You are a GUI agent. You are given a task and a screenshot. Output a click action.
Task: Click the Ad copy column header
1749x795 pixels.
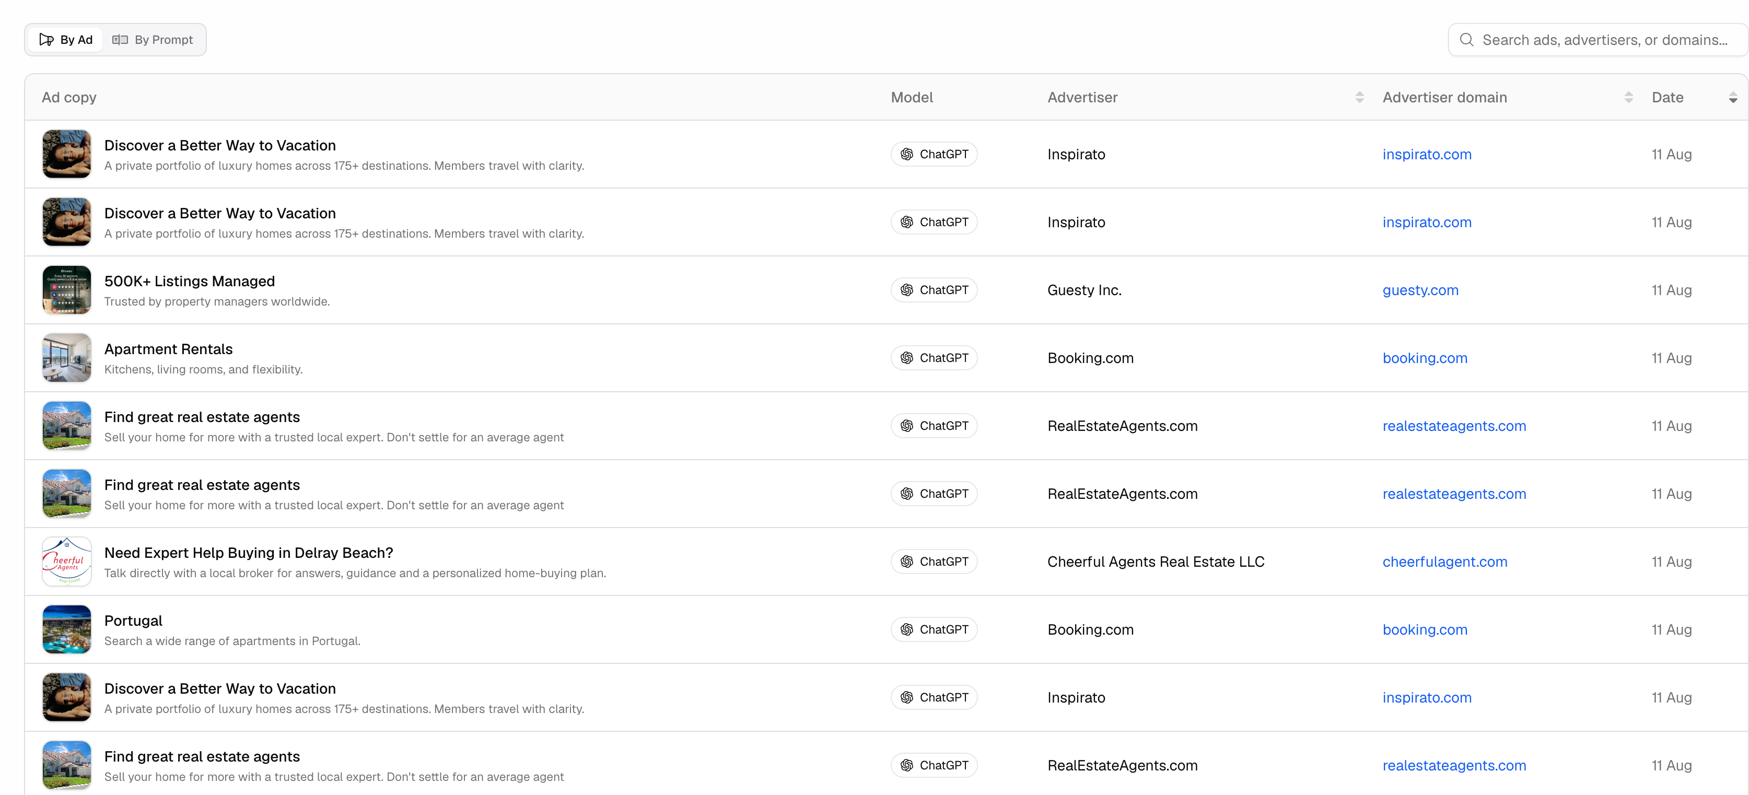tap(69, 98)
